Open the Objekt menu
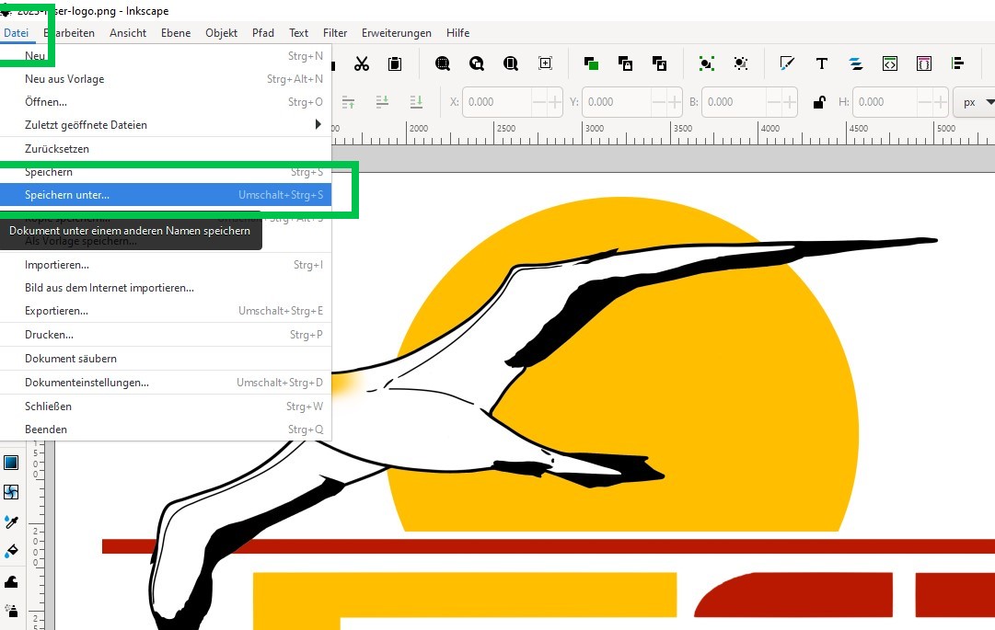This screenshot has height=630, width=995. [x=222, y=33]
